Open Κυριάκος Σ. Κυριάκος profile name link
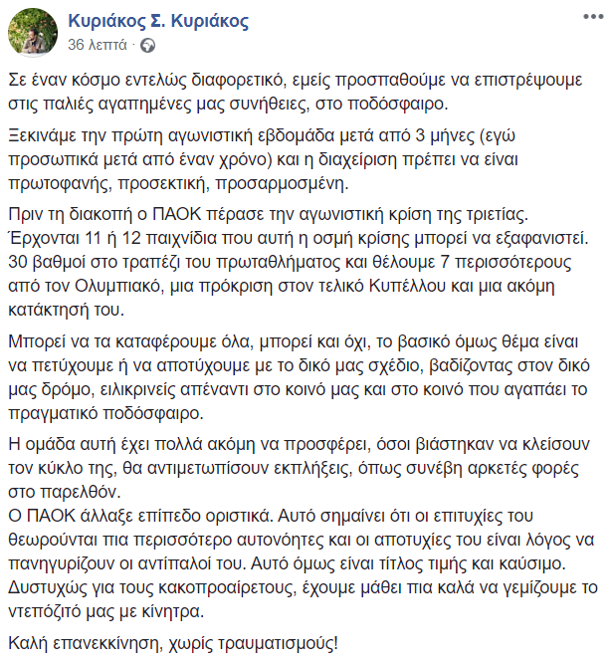 157,22
